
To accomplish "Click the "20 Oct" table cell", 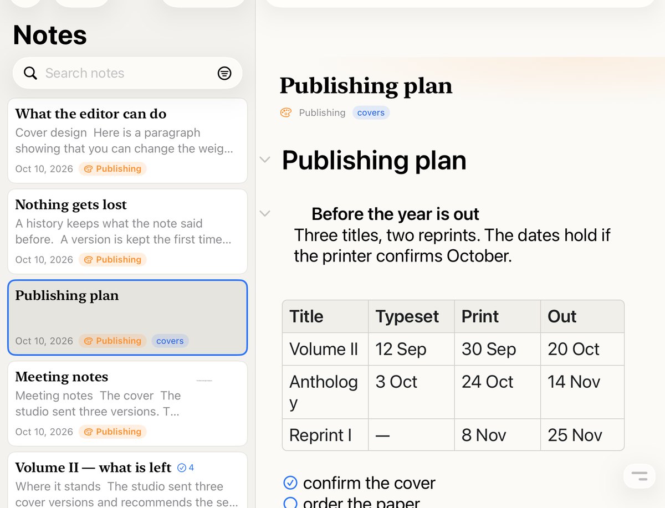I will 582,349.
